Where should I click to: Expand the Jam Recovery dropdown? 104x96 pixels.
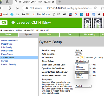(79, 50)
